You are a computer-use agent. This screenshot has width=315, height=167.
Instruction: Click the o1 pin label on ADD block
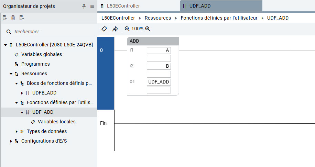(132, 82)
